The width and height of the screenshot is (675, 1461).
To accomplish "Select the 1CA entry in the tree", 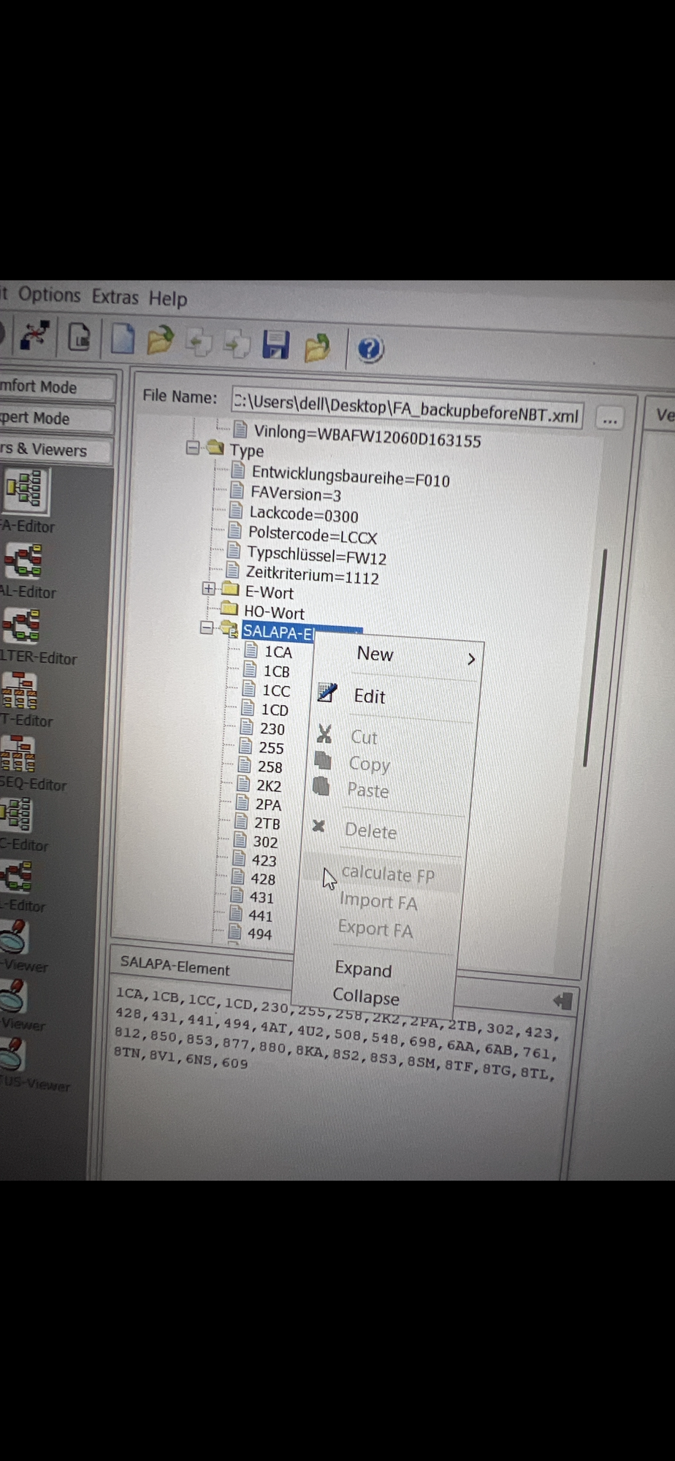I will (277, 652).
